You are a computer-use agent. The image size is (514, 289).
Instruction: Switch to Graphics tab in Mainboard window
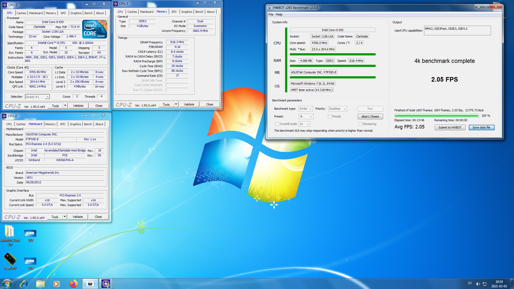(75, 124)
